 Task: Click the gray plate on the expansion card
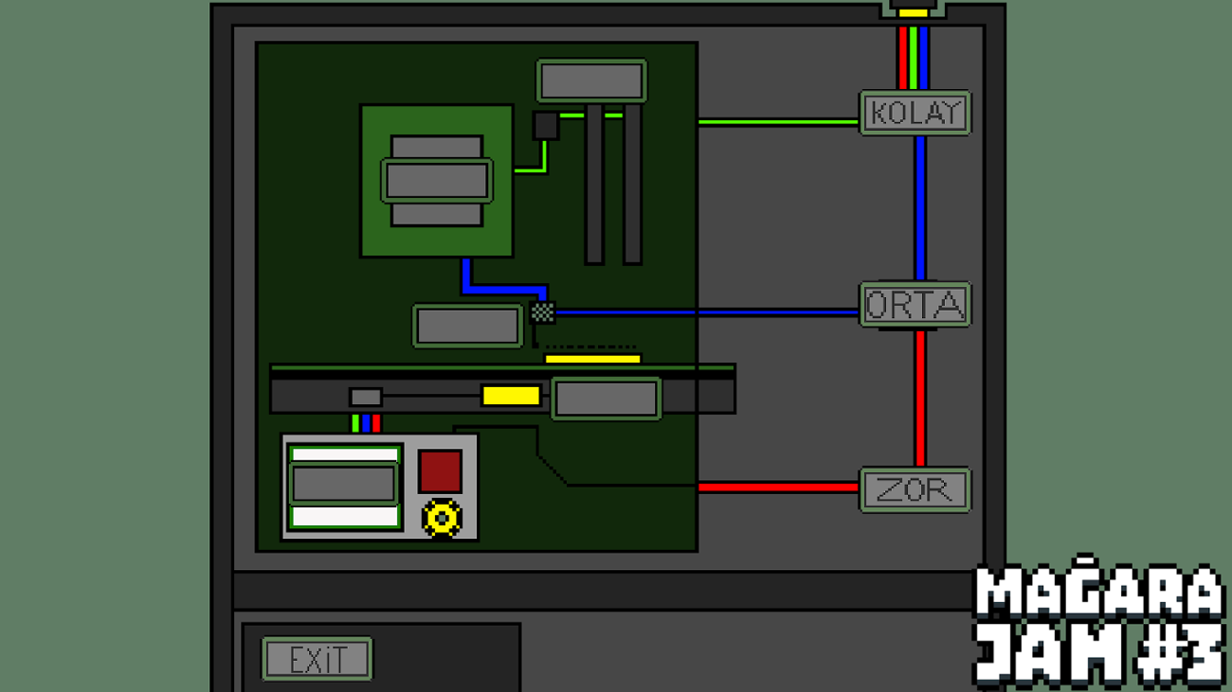(606, 399)
